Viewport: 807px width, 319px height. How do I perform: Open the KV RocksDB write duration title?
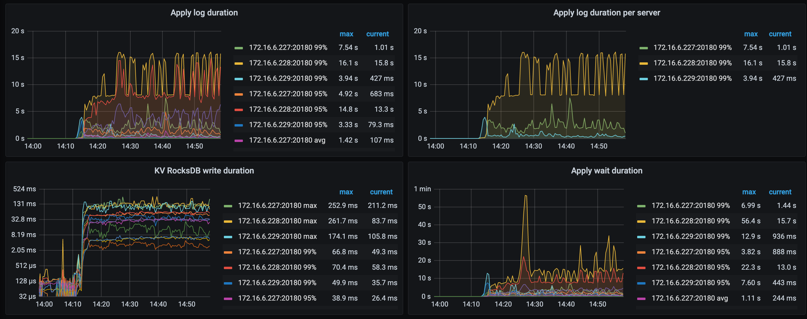(204, 170)
